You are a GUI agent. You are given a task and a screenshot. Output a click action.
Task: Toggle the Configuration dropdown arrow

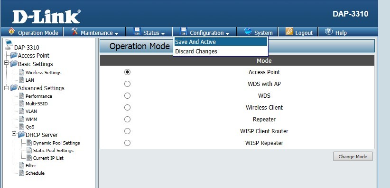coord(228,34)
